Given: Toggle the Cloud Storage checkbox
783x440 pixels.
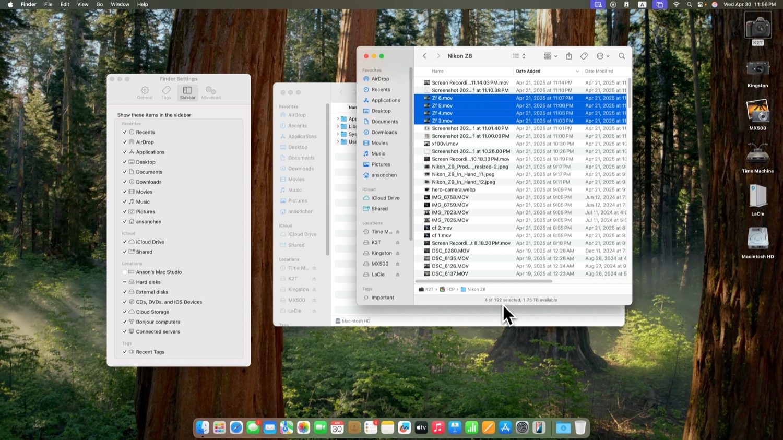Looking at the screenshot, I should click(125, 312).
